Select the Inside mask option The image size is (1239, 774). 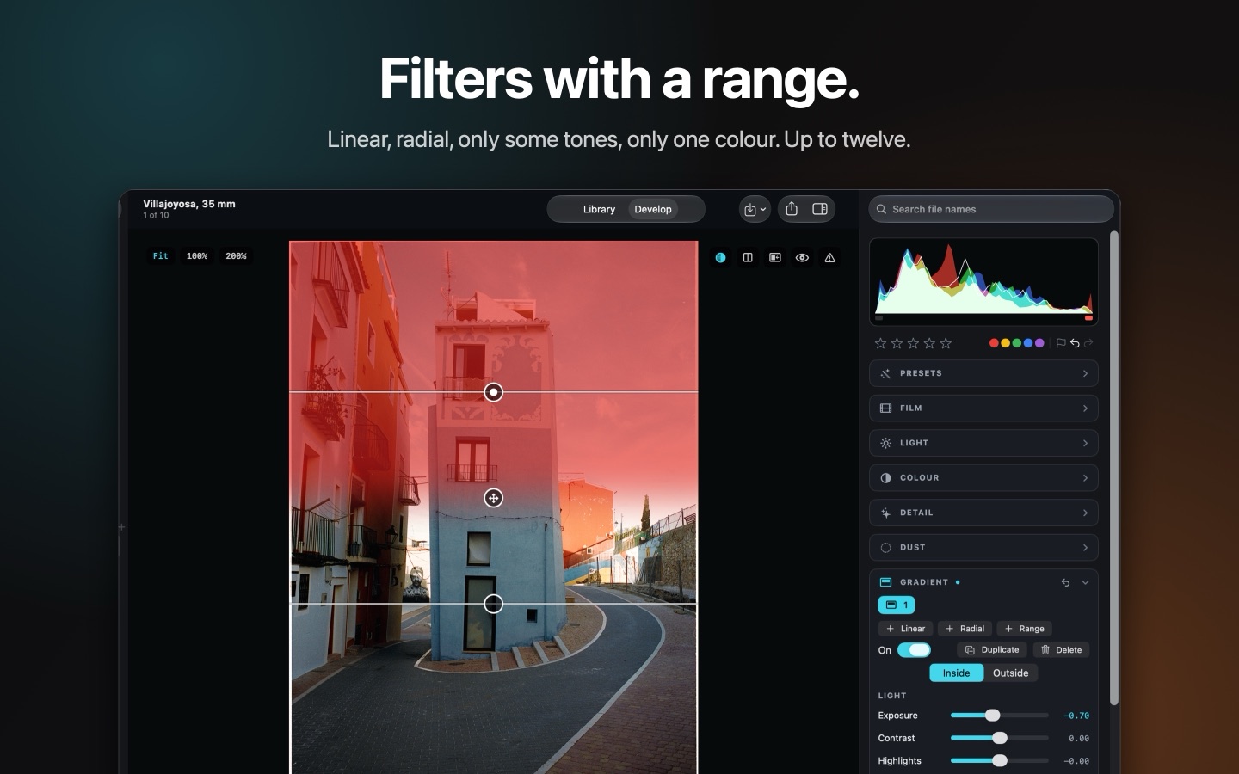(x=956, y=673)
